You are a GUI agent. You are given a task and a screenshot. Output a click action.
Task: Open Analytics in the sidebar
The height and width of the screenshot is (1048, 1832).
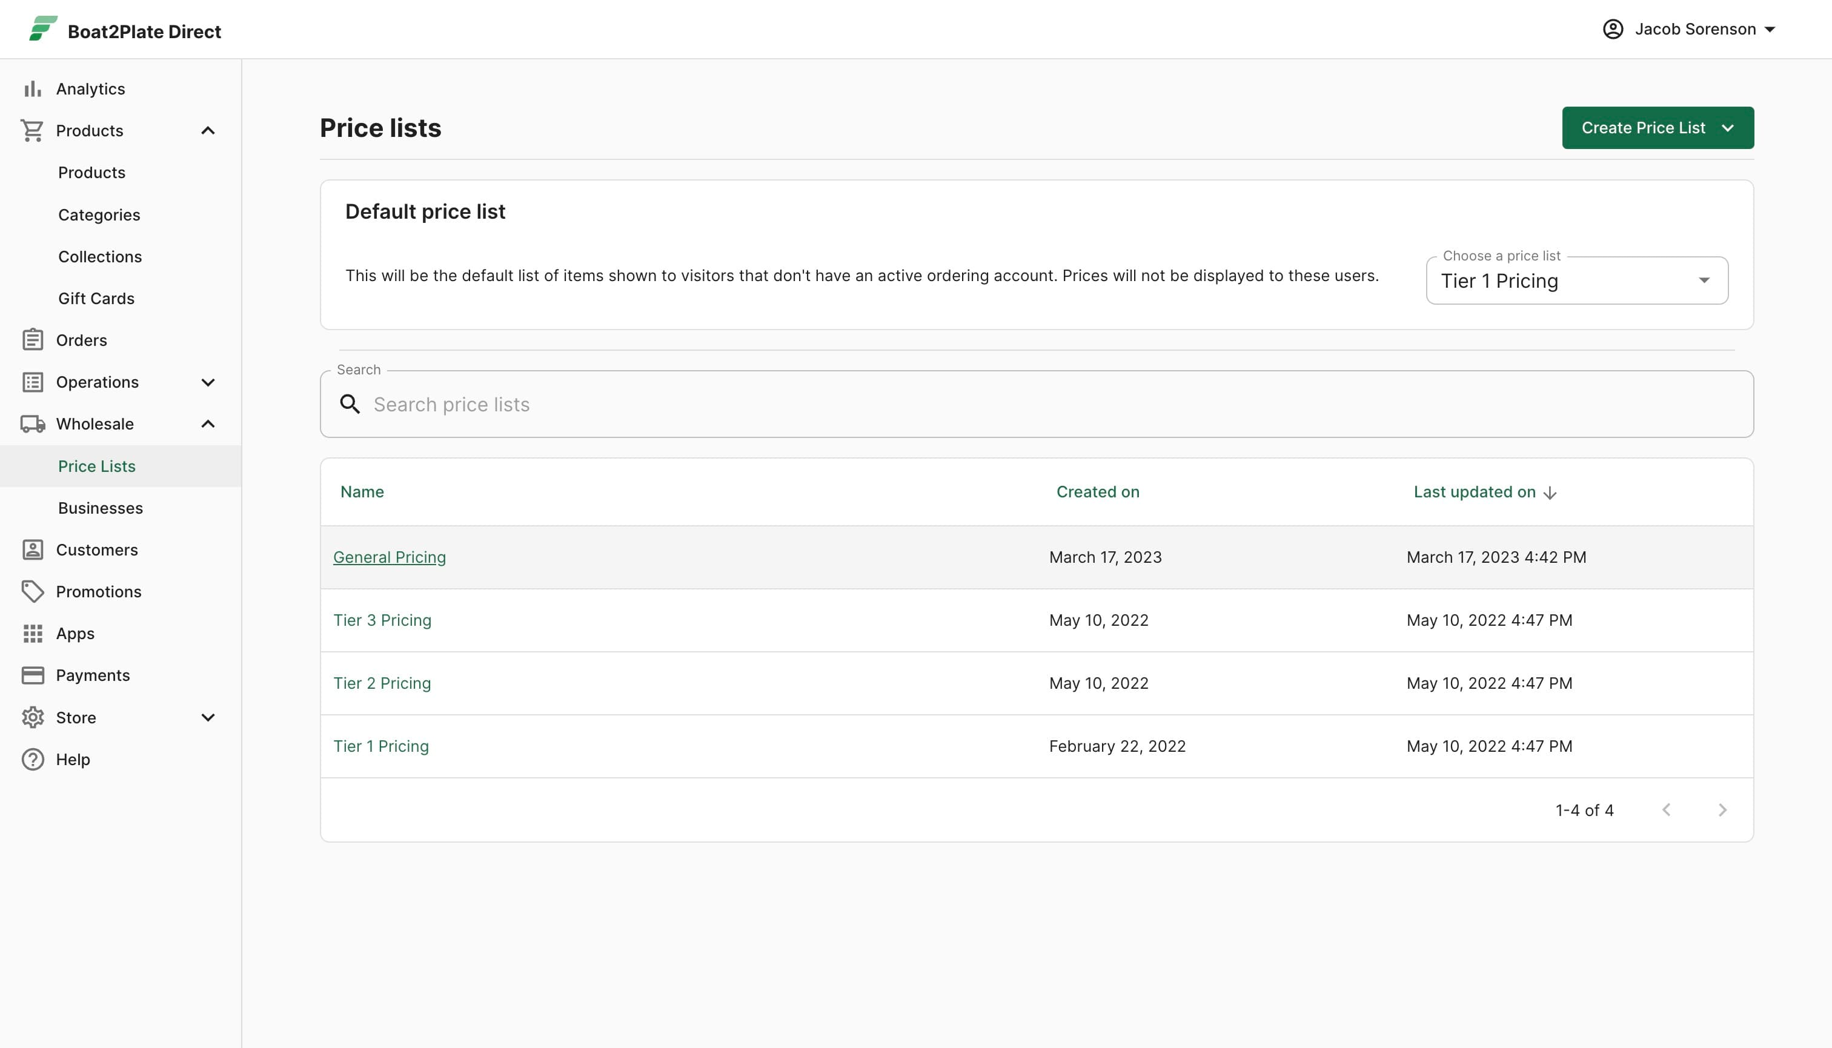pos(91,88)
